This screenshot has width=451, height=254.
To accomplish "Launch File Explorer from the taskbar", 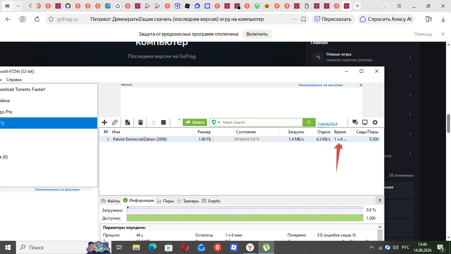I will pos(136,247).
